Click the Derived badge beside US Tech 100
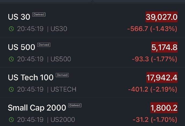Image resolution: width=185 pixels, height=126 pixels. pos(62,75)
